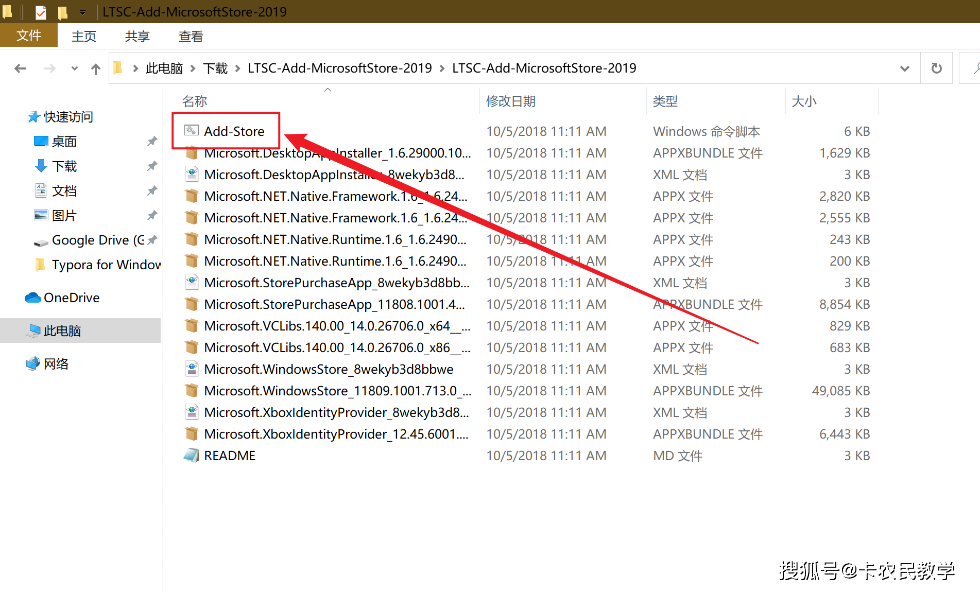Viewport: 980px width, 592px height.
Task: Click the WindowsStore_11809 APPXBUNDLE file icon
Action: tap(192, 391)
